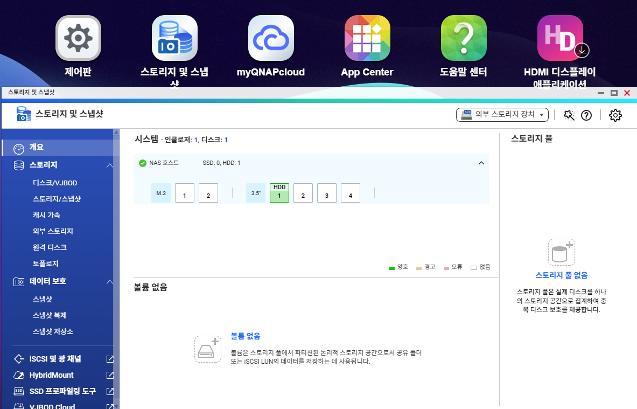Open the 도움말 센터 help center icon

[464, 38]
